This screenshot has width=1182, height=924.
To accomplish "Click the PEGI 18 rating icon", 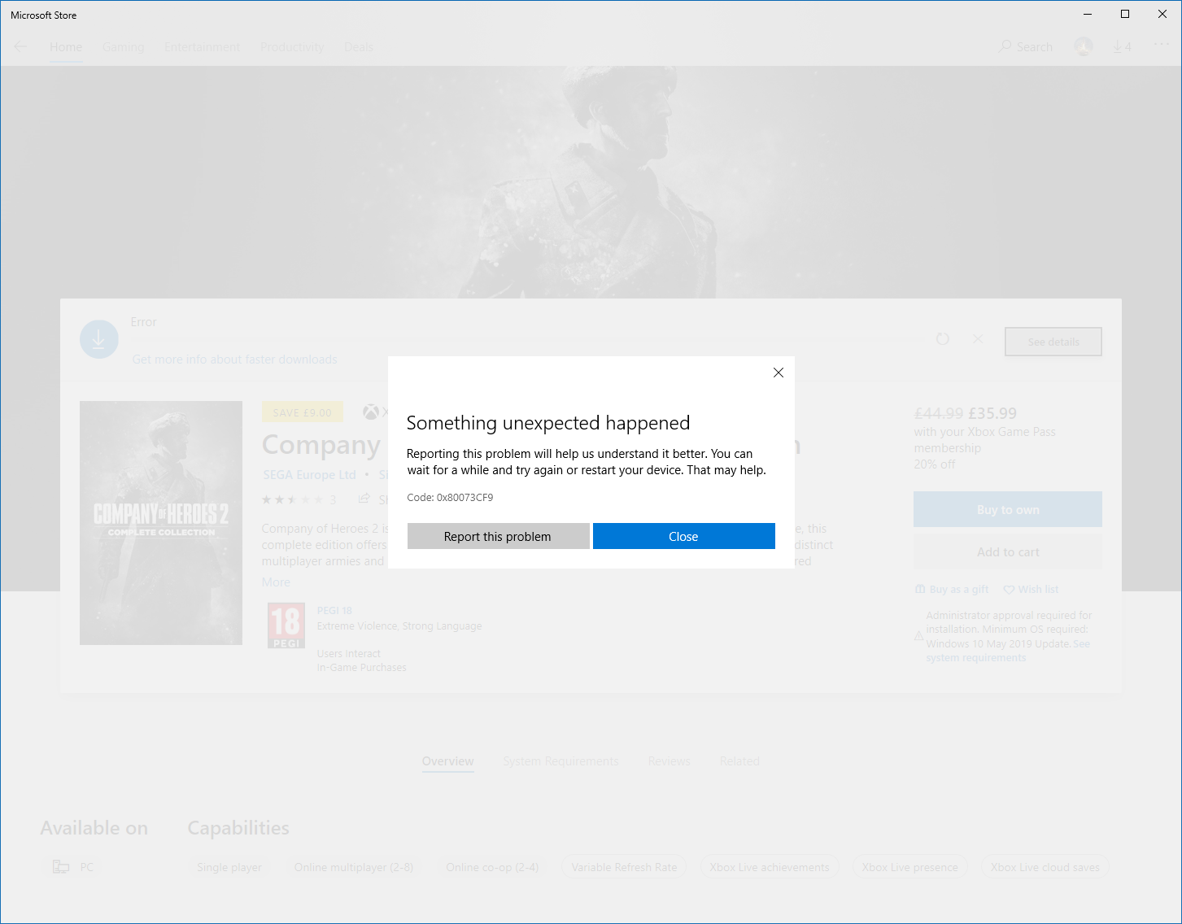I will (x=286, y=625).
